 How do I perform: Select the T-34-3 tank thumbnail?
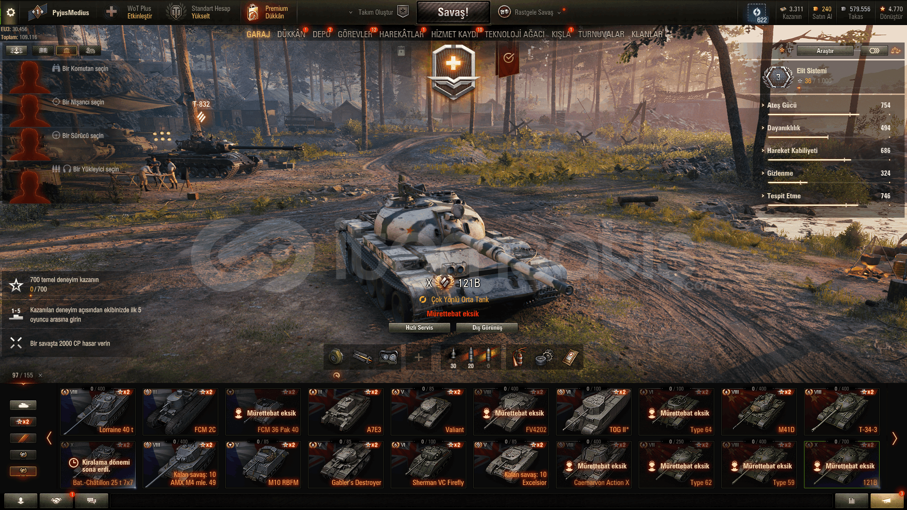pyautogui.click(x=842, y=411)
